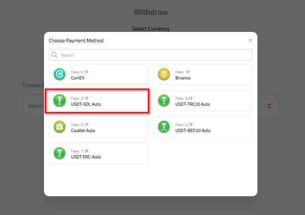Screen dimensions: 305x215
Task: Click the Cwallet logo icon
Action: point(60,127)
